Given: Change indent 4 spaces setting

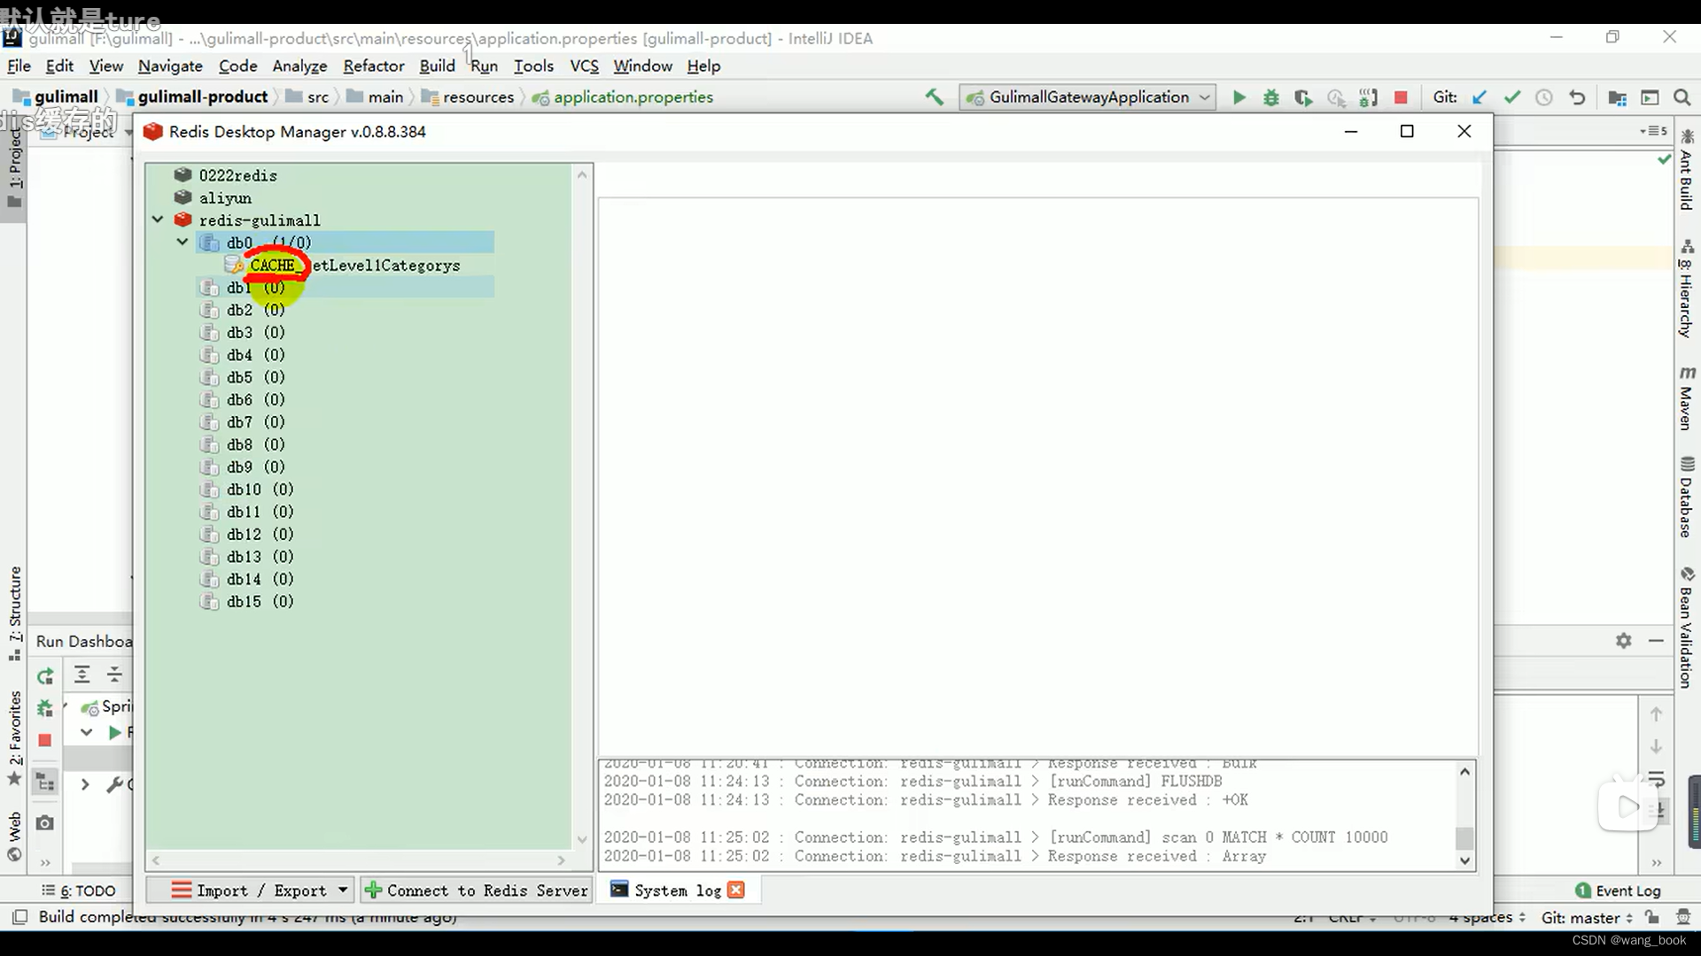Looking at the screenshot, I should (x=1487, y=918).
